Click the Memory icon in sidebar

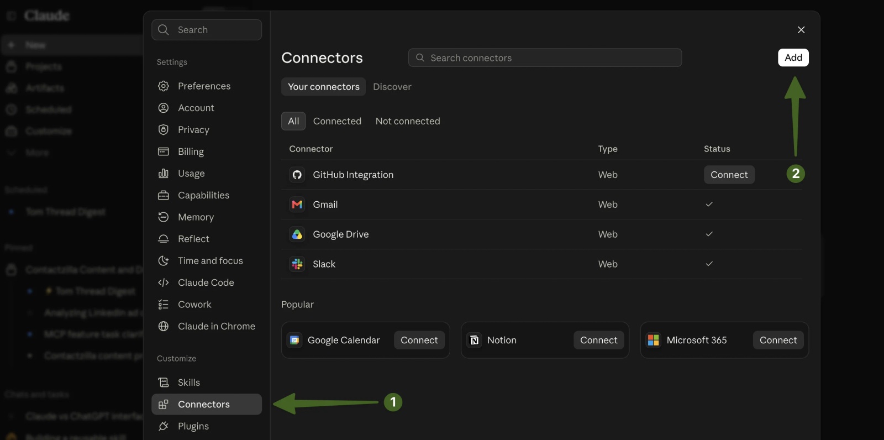point(164,217)
